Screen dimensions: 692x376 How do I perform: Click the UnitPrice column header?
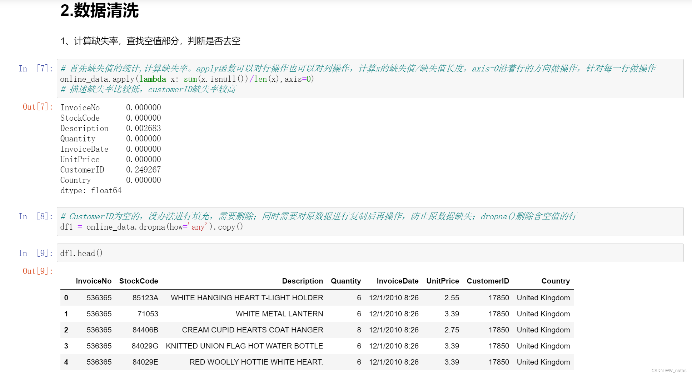click(x=442, y=281)
